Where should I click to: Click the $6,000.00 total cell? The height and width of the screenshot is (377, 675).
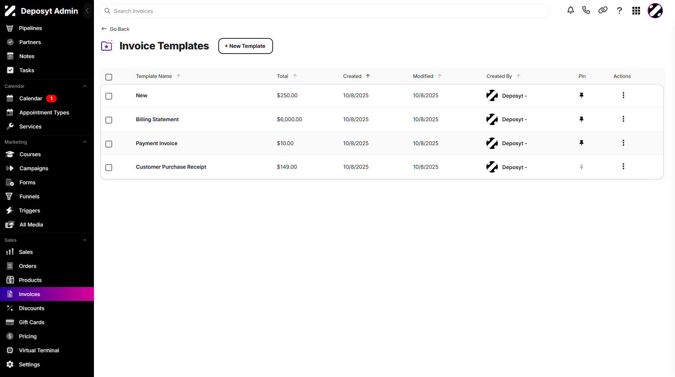(289, 119)
